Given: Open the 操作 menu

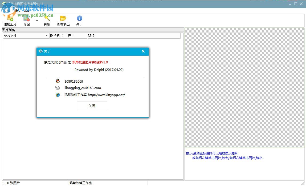Looking at the screenshot, I should [17, 11].
